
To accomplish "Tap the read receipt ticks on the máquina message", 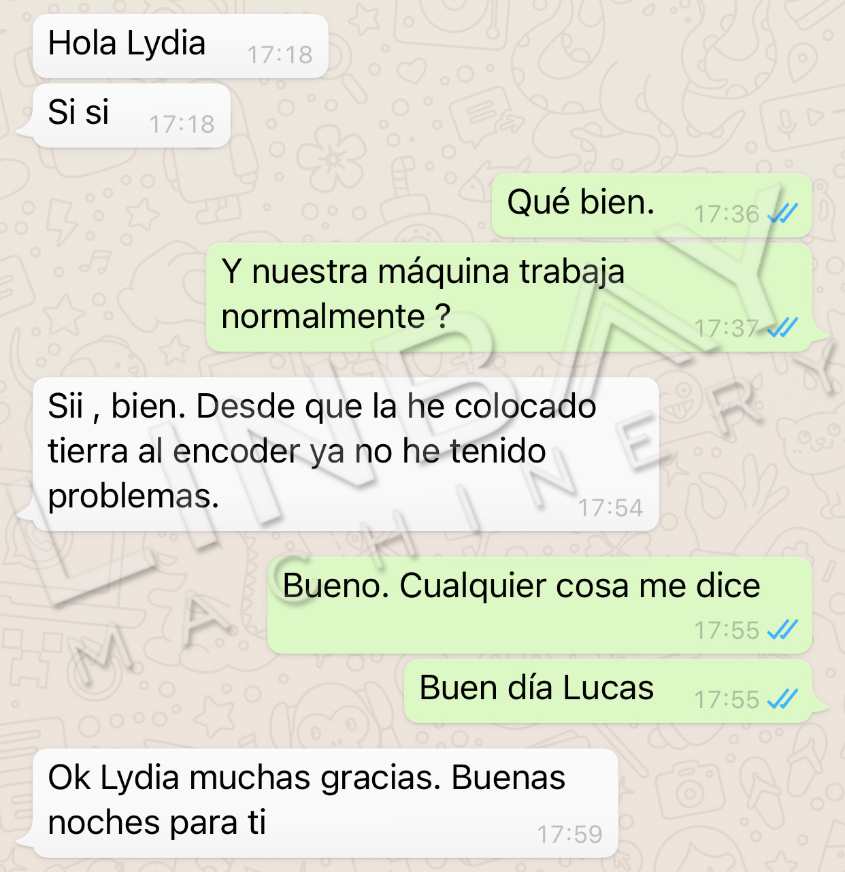I will click(x=782, y=329).
